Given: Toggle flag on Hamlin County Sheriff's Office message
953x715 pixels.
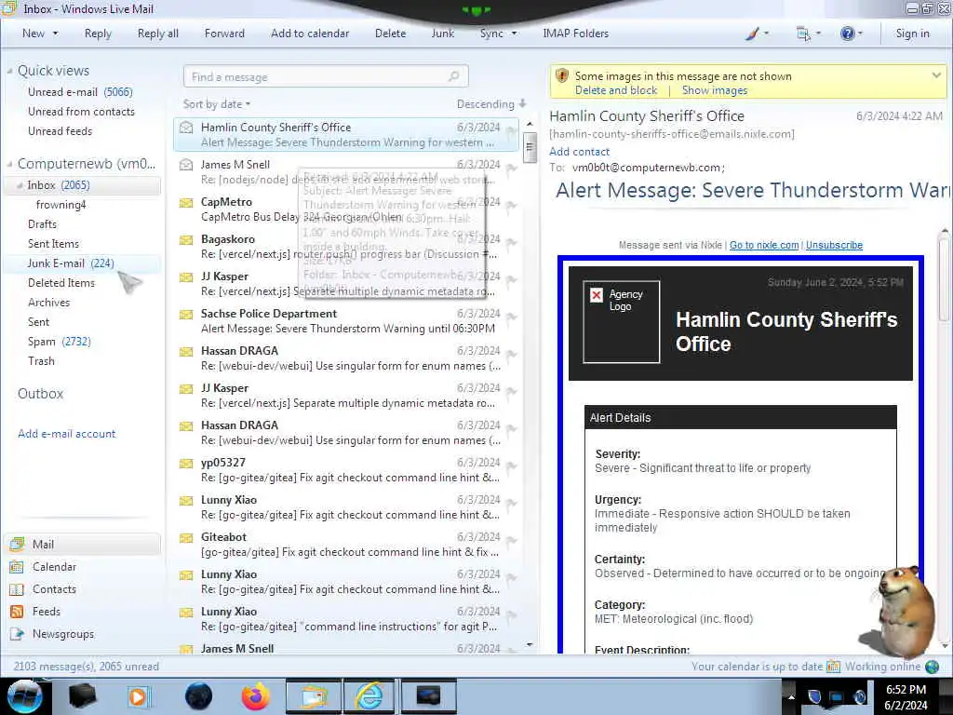Looking at the screenshot, I should [511, 130].
